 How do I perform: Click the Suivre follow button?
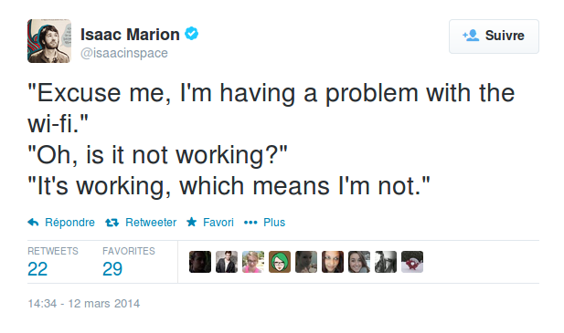tap(494, 36)
